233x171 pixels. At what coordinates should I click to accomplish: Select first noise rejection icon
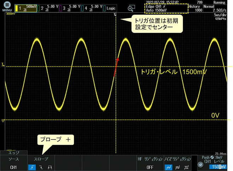tap(169, 167)
